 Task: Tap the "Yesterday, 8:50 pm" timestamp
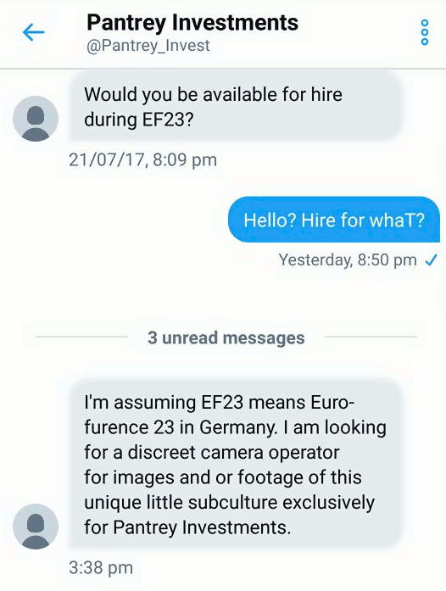(x=348, y=260)
